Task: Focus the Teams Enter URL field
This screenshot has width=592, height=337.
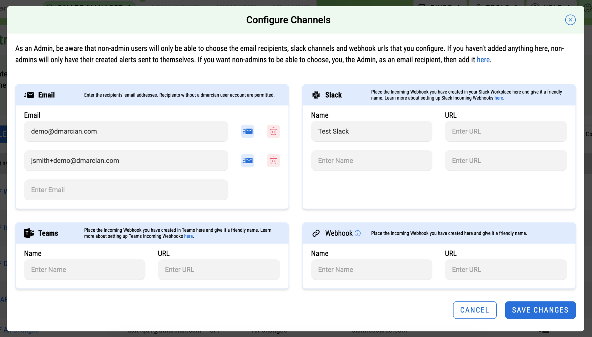Action: (x=219, y=270)
